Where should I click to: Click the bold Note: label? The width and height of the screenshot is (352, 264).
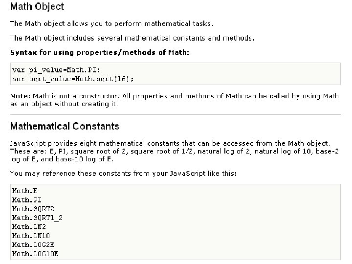pyautogui.click(x=21, y=96)
